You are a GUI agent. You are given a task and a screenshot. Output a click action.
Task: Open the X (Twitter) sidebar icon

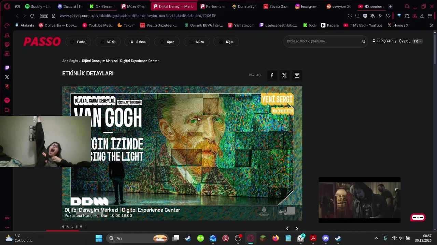tap(7, 77)
